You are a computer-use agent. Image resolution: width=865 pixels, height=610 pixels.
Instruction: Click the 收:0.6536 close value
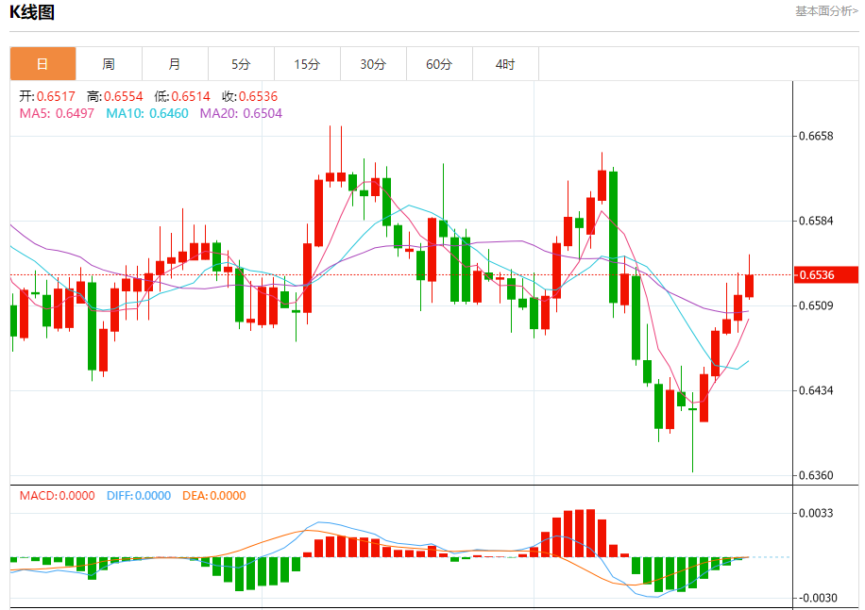pos(250,96)
